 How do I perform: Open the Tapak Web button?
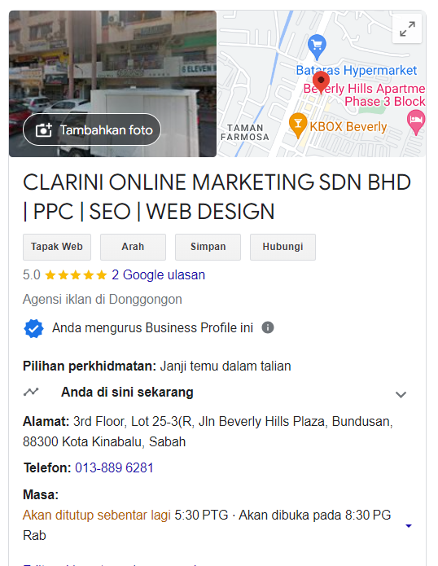[x=57, y=247]
